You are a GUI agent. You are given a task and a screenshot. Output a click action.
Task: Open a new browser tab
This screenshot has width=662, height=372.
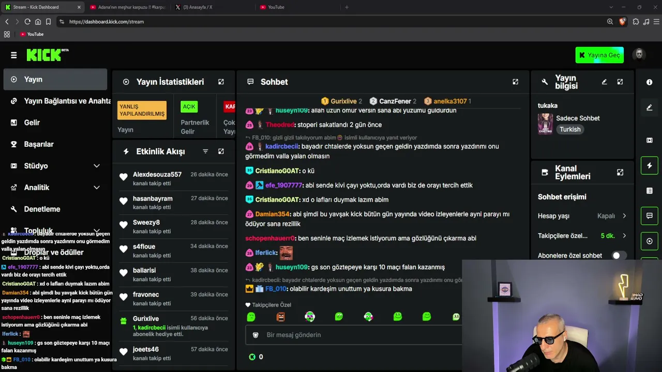click(347, 7)
